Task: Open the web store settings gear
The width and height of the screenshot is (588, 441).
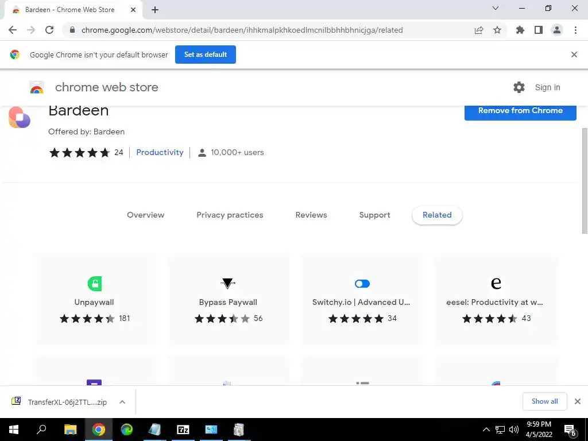Action: pyautogui.click(x=519, y=87)
